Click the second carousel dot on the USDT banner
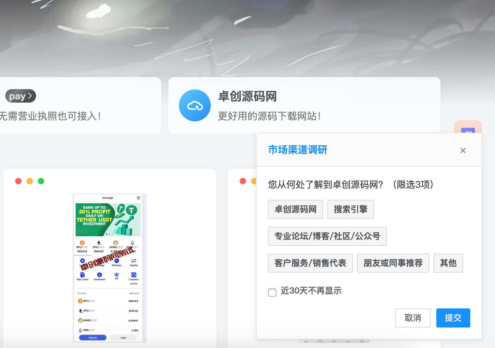The image size is (495, 348). pyautogui.click(x=110, y=234)
